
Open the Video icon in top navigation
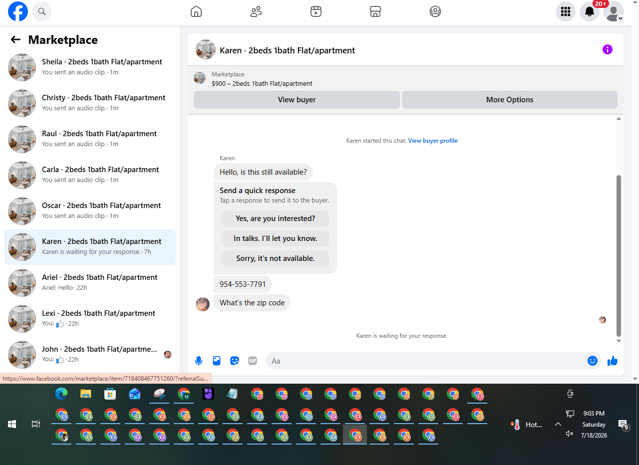click(316, 11)
